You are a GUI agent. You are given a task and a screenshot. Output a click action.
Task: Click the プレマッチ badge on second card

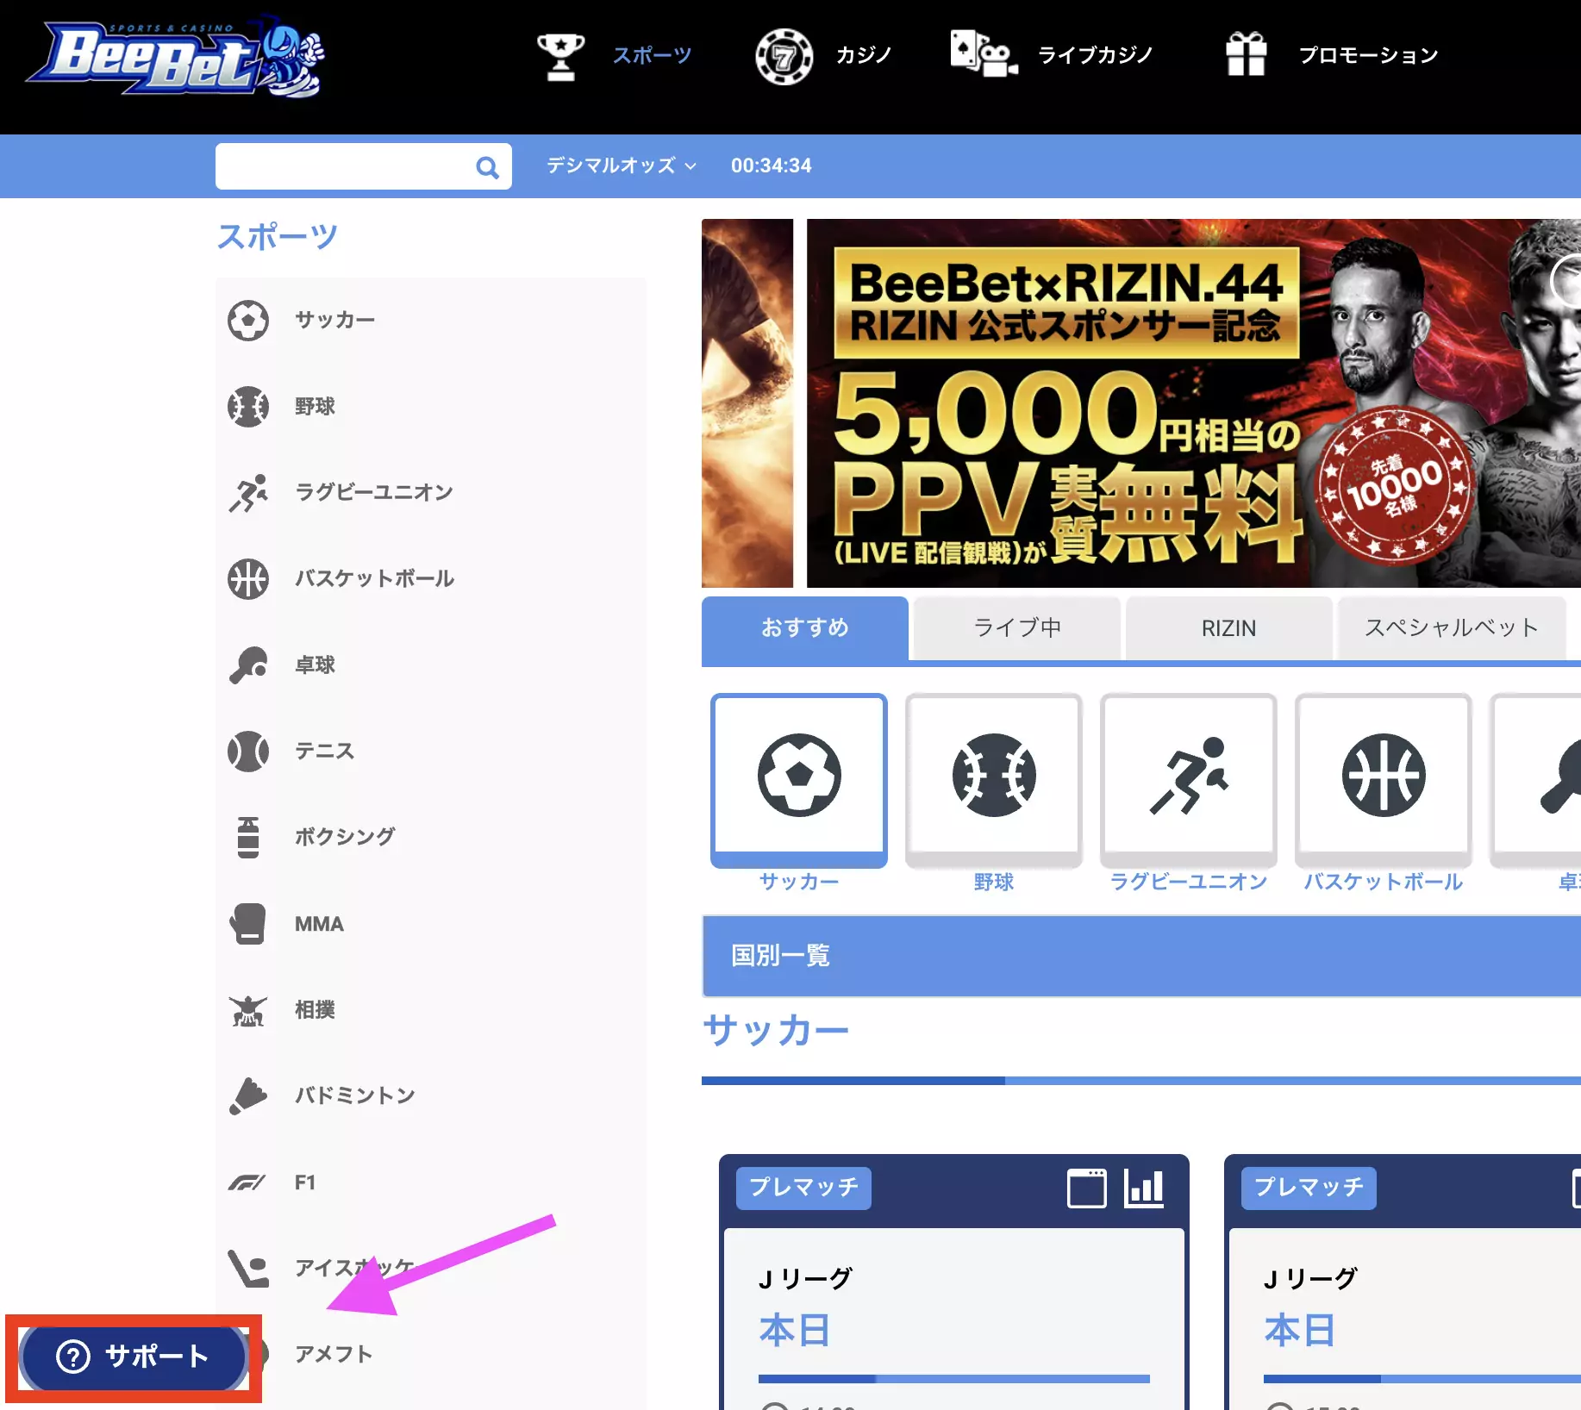click(x=1309, y=1188)
